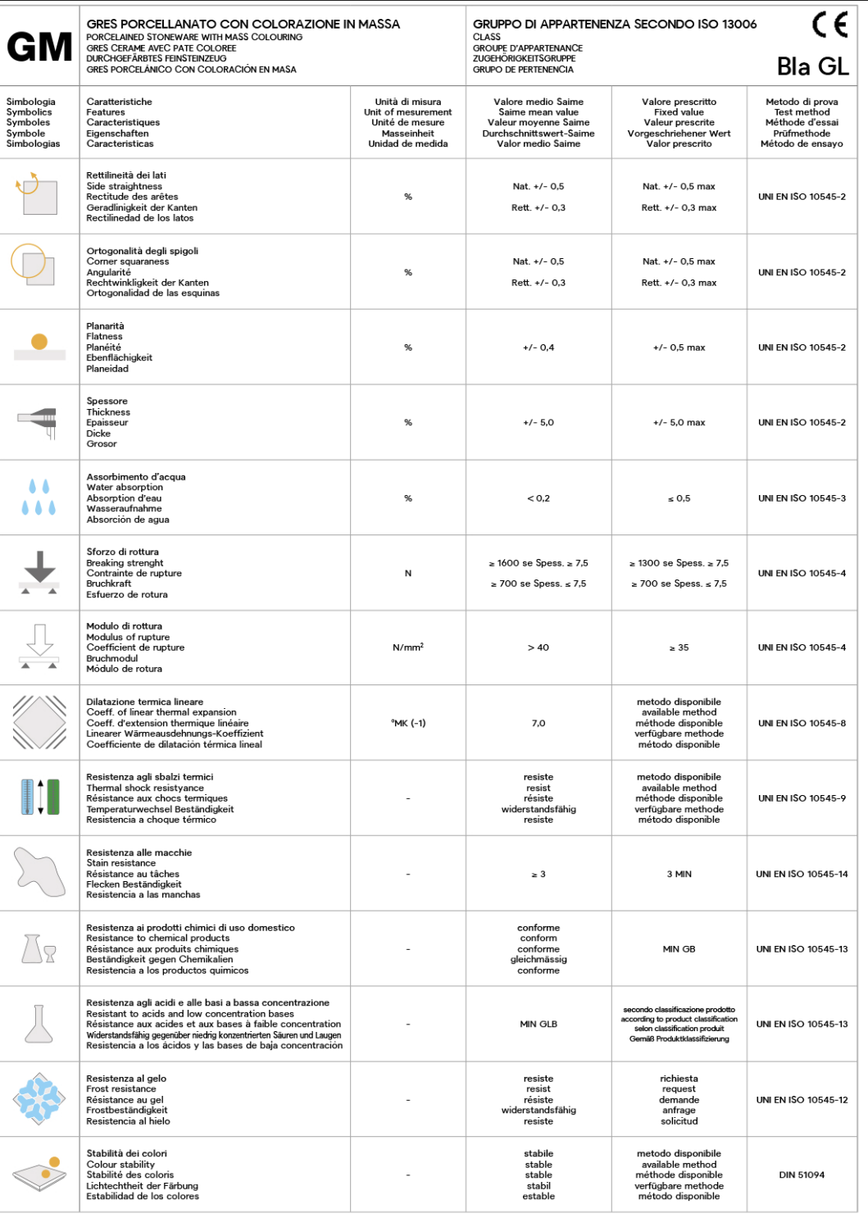The image size is (868, 1227).
Task: Click the stain resistance blotch icon
Action: click(x=39, y=871)
